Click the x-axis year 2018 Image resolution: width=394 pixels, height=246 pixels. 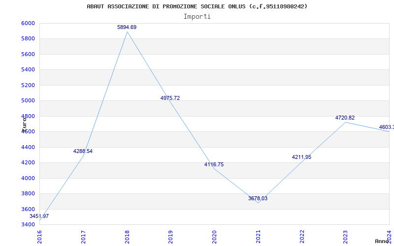coord(127,237)
